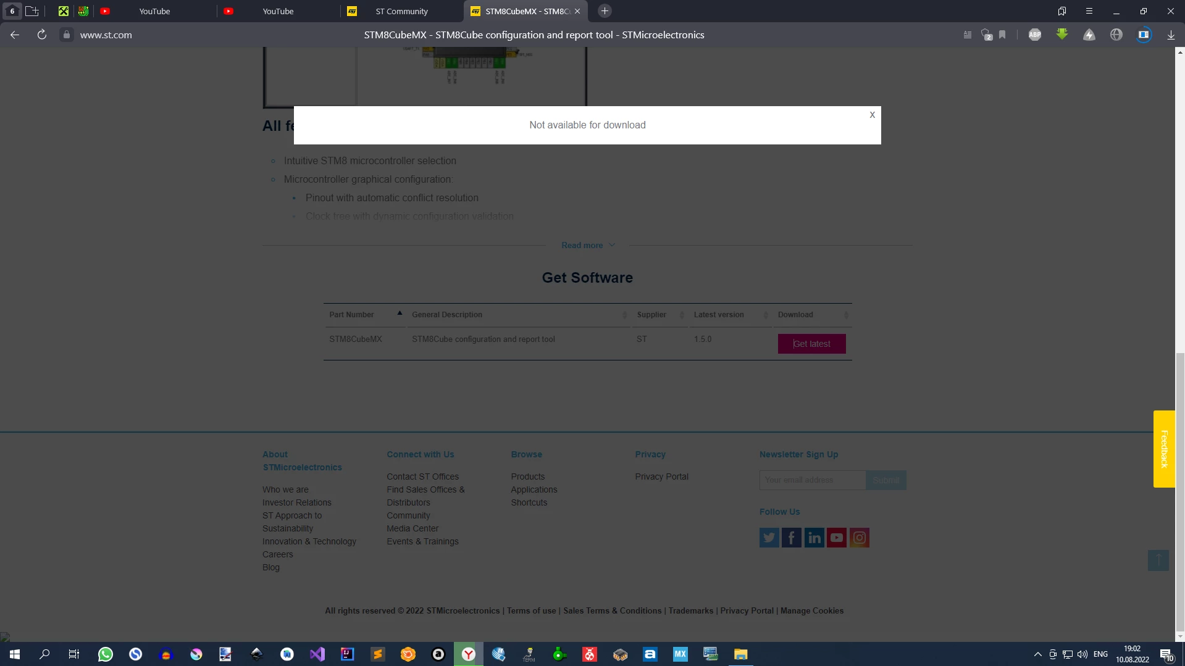This screenshot has width=1185, height=666.
Task: Click the site lock security icon
Action: [x=67, y=35]
